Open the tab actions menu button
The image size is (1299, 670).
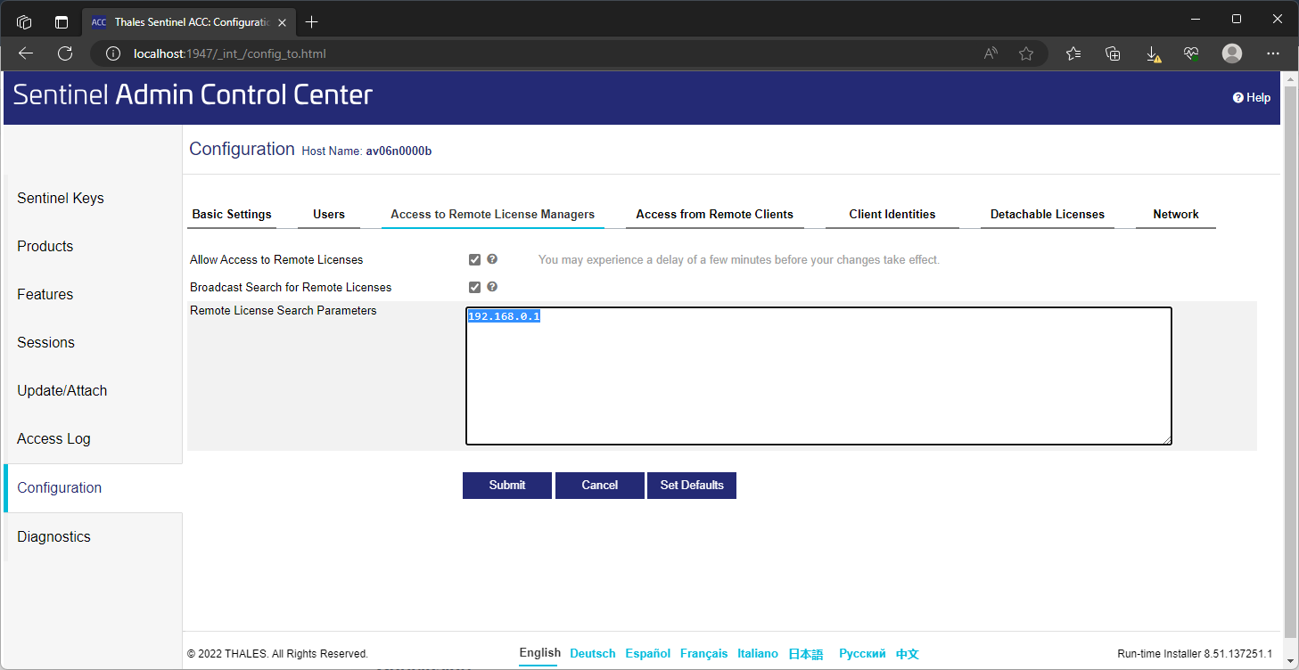click(x=24, y=22)
